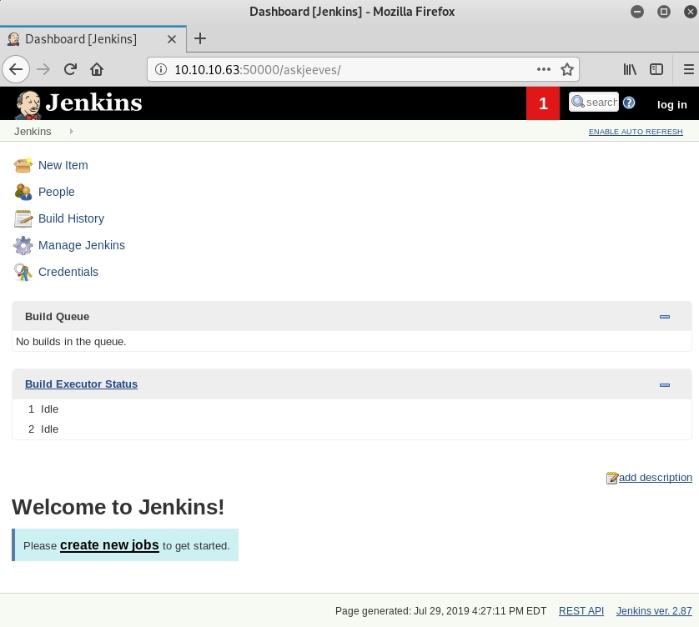The width and height of the screenshot is (699, 627).
Task: Open the People page link
Action: (56, 192)
